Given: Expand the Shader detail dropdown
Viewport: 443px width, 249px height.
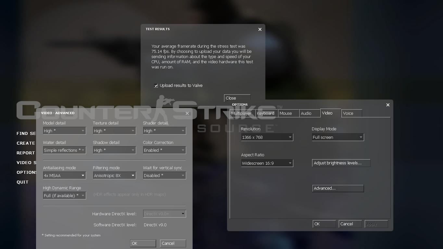Looking at the screenshot, I should pyautogui.click(x=164, y=131).
